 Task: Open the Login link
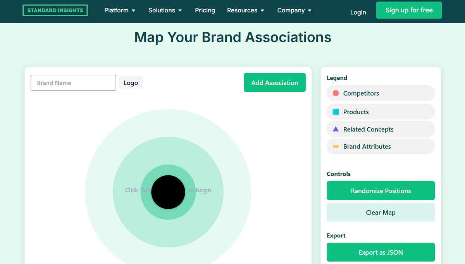click(358, 12)
